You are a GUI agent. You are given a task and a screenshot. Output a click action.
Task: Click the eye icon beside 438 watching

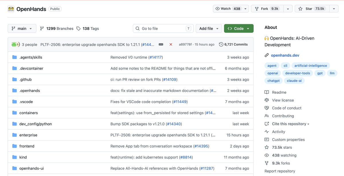pos(267,155)
